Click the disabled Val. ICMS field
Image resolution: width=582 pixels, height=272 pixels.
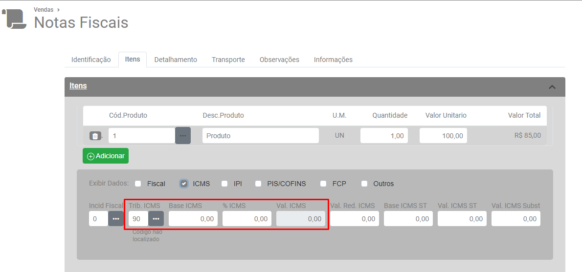point(301,219)
